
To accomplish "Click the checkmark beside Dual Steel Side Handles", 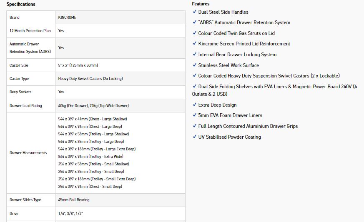I will 194,12.
